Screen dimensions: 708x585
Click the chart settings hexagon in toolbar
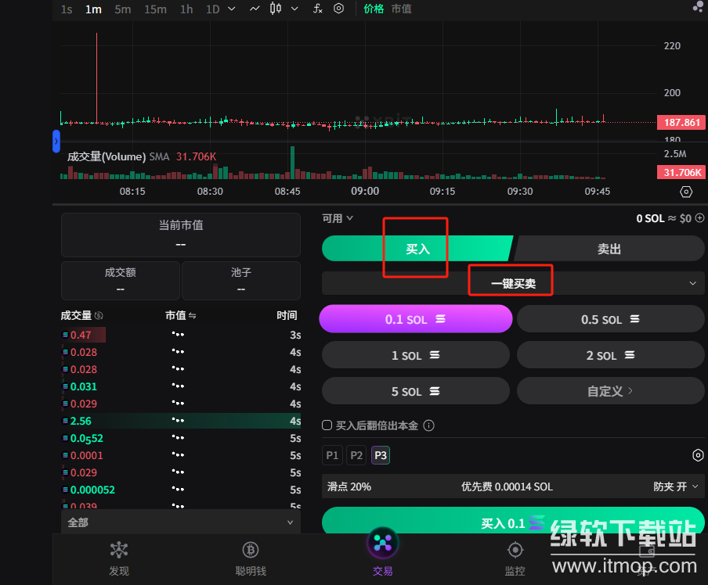coord(338,9)
